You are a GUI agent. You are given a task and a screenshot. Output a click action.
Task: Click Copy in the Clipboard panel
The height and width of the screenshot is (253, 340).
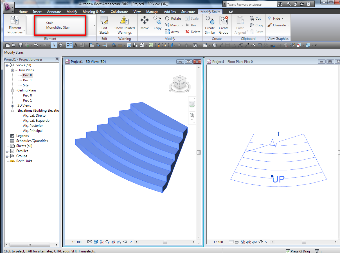coord(256,25)
